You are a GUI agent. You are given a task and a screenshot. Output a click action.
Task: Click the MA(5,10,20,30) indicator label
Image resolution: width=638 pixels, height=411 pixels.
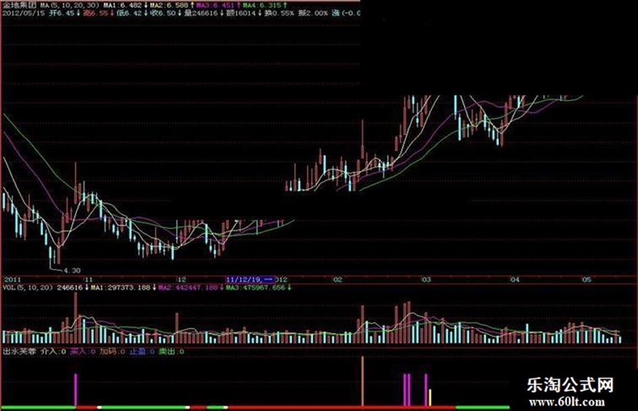[69, 5]
